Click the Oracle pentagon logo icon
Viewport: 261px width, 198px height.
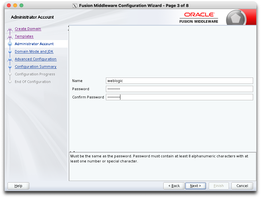[235, 18]
